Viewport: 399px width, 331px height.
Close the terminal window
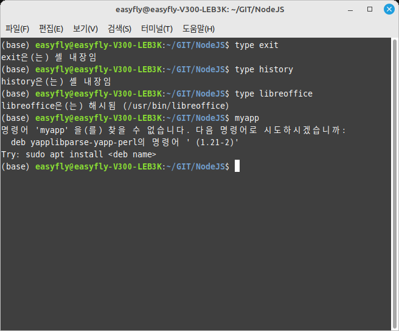389,9
